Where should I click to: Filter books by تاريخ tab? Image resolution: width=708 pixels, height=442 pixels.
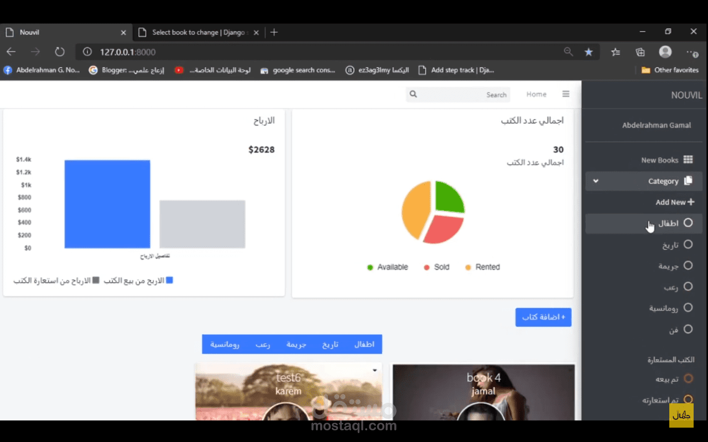[330, 344]
